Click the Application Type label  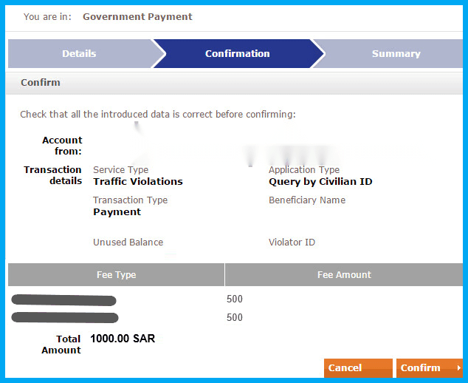[x=304, y=170]
